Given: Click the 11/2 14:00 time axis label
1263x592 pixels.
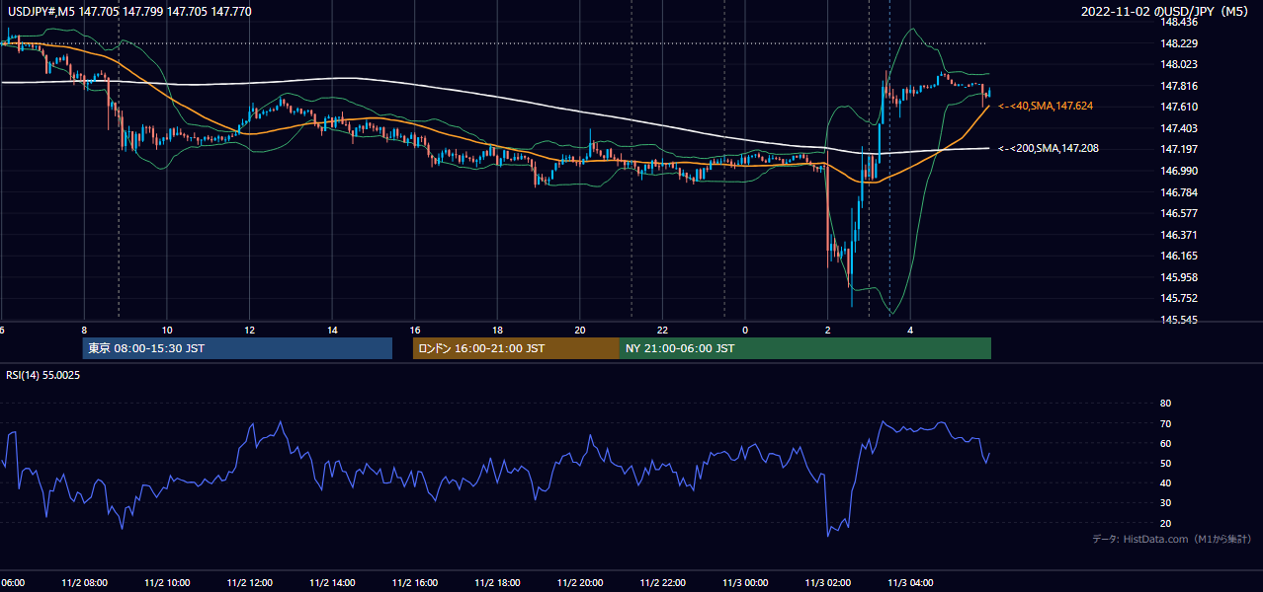Looking at the screenshot, I should 332,583.
